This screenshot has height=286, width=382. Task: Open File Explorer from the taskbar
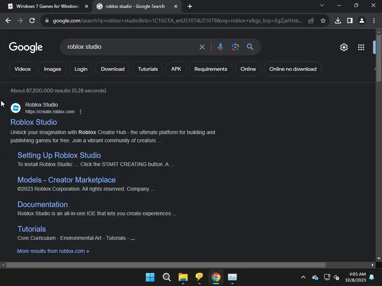pos(183,277)
